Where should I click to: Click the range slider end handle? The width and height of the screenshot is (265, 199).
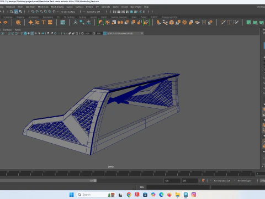(95, 181)
